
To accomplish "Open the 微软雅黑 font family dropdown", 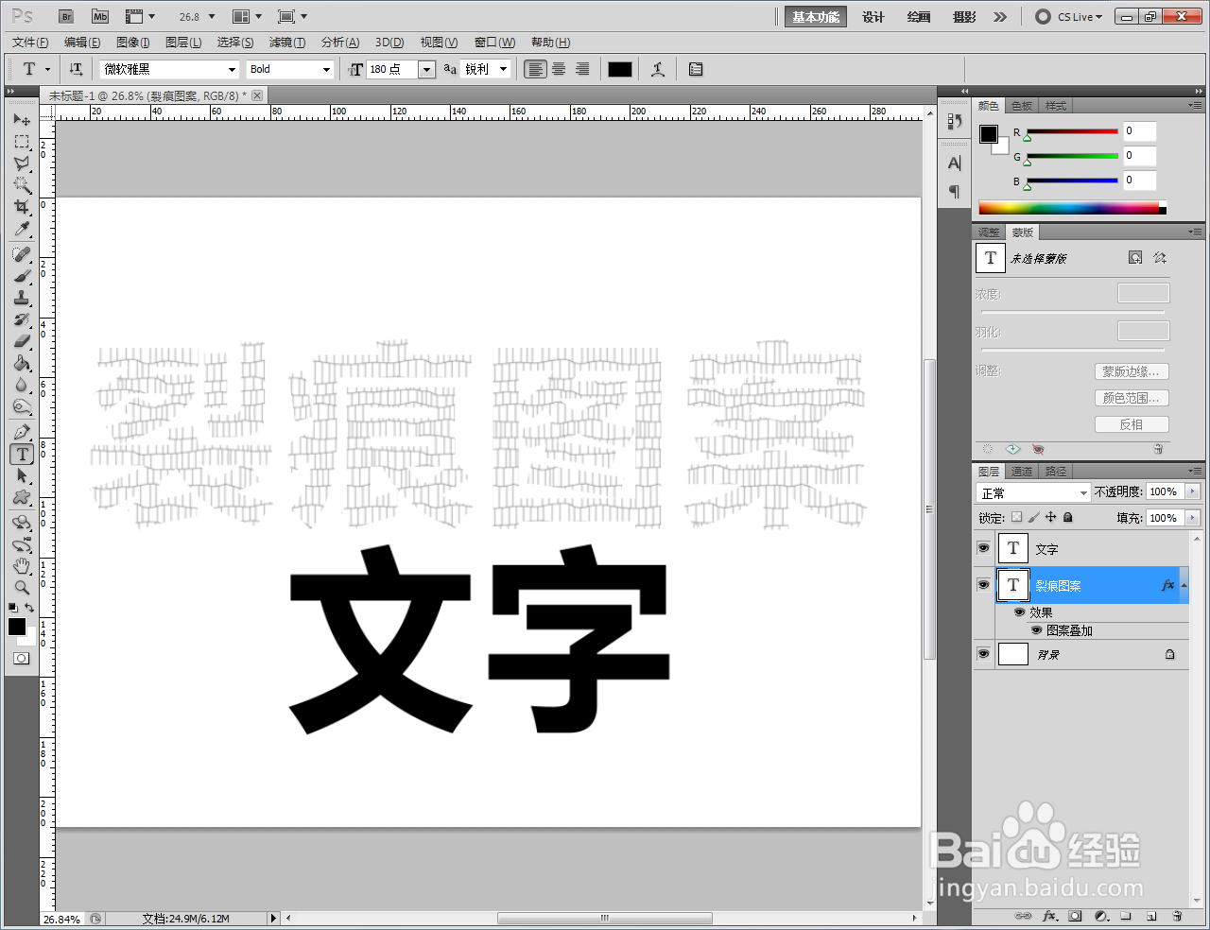I will point(231,68).
